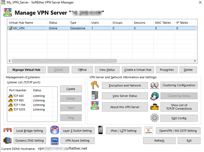Click the globe laptop icon beside Clustering Status
Screen dimensions: 204x152
(155, 96)
